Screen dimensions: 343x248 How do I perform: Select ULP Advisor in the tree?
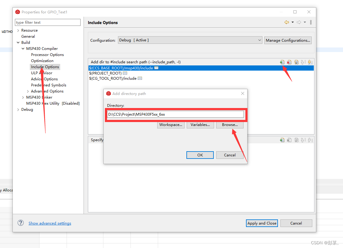[42, 73]
